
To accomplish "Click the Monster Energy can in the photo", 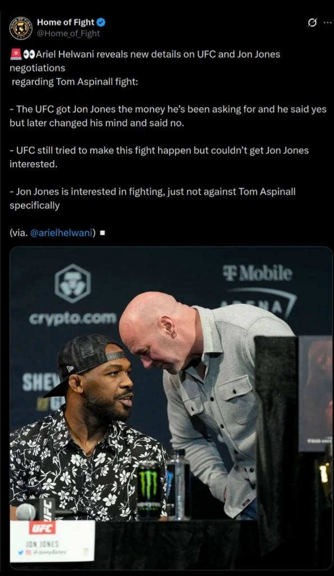I will coord(149,489).
